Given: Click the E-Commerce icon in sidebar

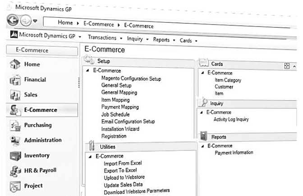Looking at the screenshot, I should [15, 110].
